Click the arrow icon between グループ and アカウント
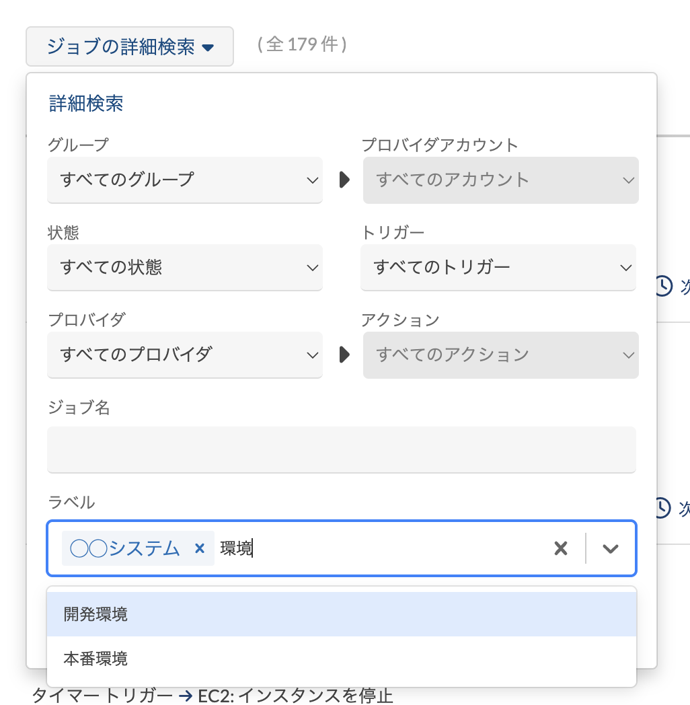The image size is (690, 705). pos(344,180)
